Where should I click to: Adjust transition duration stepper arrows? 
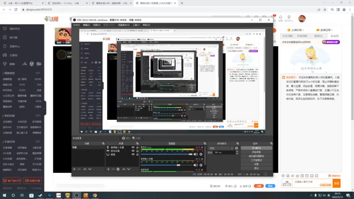pos(237,153)
